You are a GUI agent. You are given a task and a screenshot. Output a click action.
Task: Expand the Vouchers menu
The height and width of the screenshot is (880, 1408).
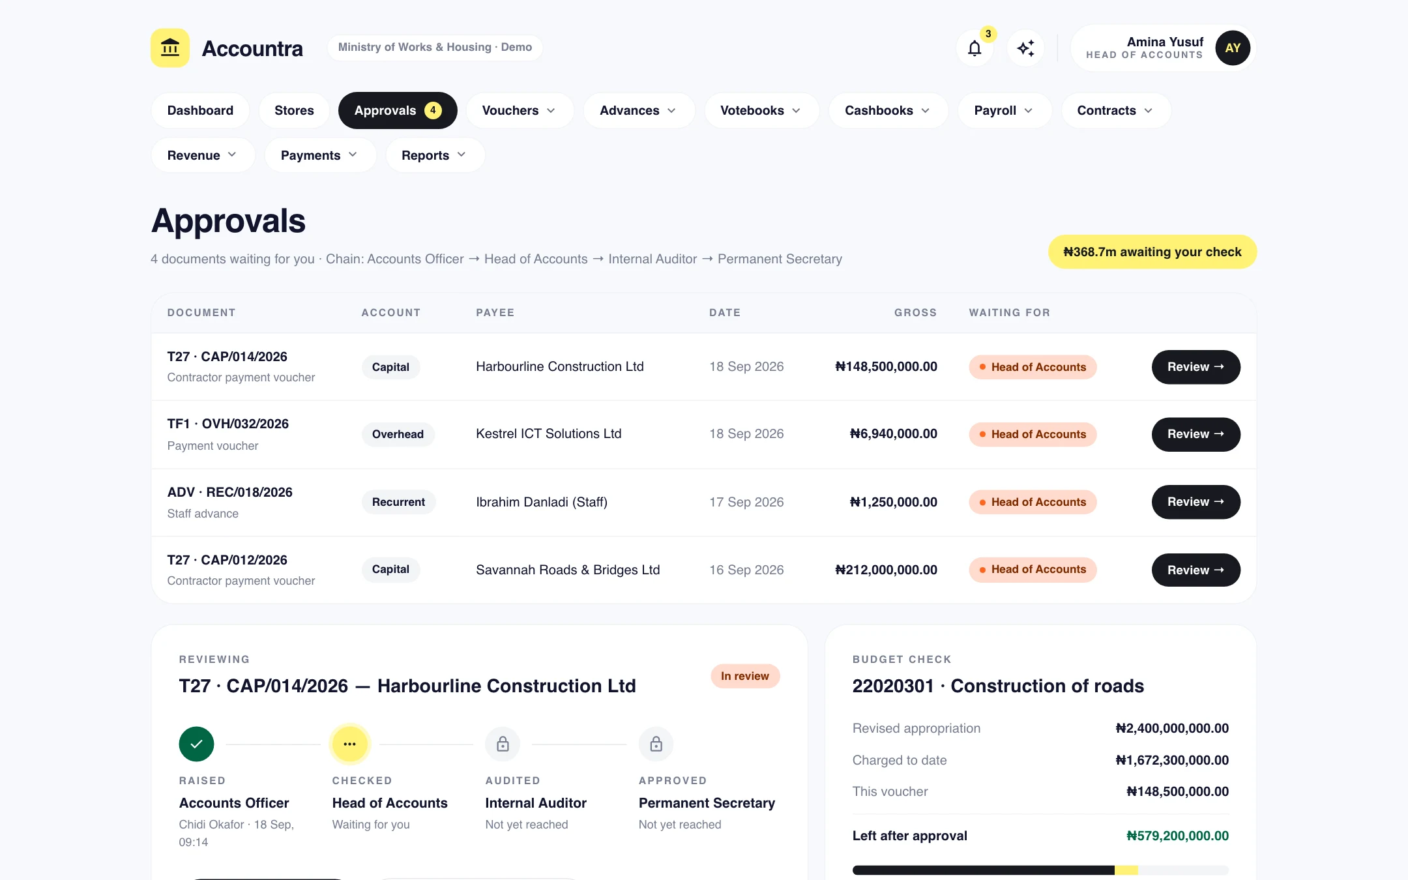519,110
